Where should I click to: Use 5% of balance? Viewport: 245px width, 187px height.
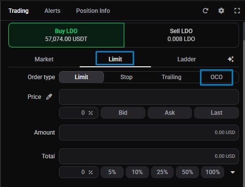112,172
